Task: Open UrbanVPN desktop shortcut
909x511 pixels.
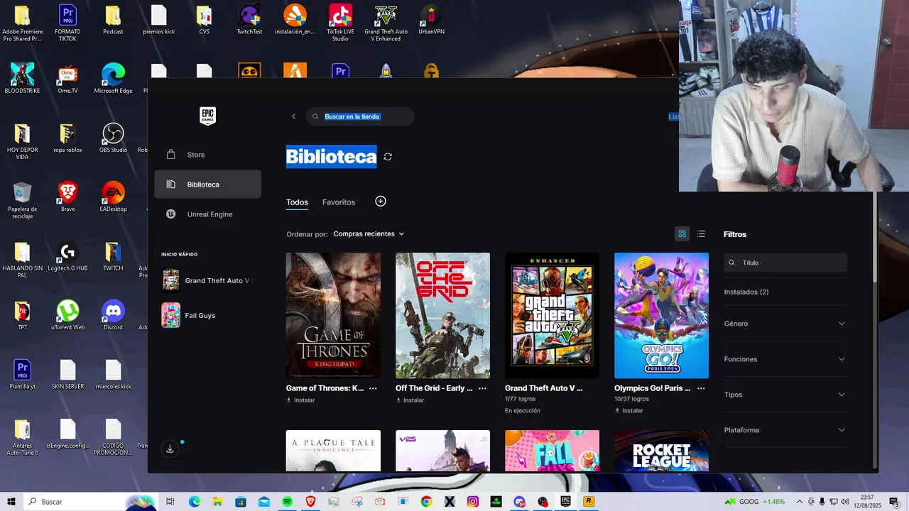Action: pos(431,20)
